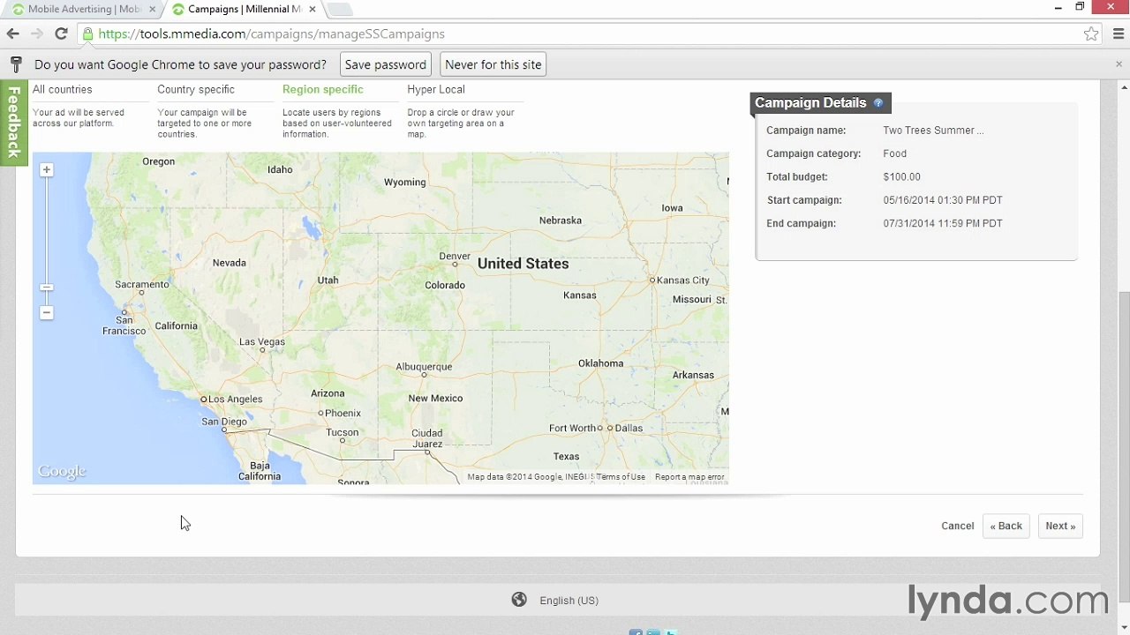
Task: Click the English (US) language selector
Action: (x=569, y=601)
